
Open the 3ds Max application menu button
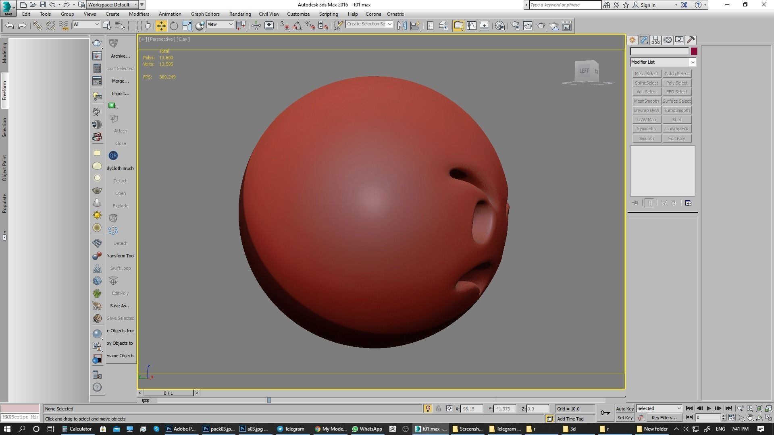tap(8, 8)
